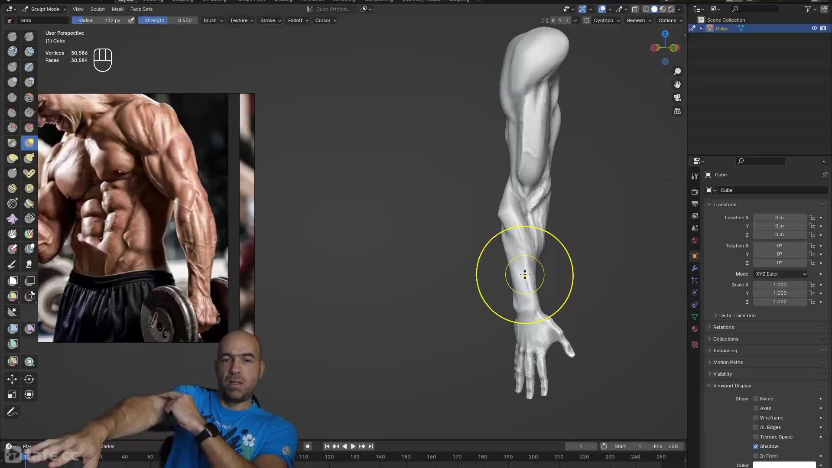The height and width of the screenshot is (468, 832).
Task: Select the Elastic Deform brush
Action: point(12,158)
